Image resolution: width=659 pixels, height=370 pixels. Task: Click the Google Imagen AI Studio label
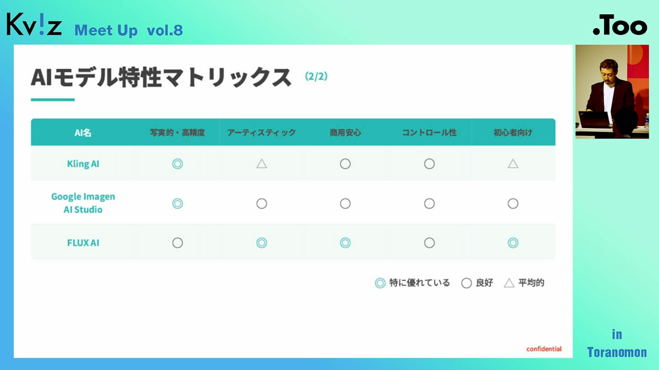point(83,203)
